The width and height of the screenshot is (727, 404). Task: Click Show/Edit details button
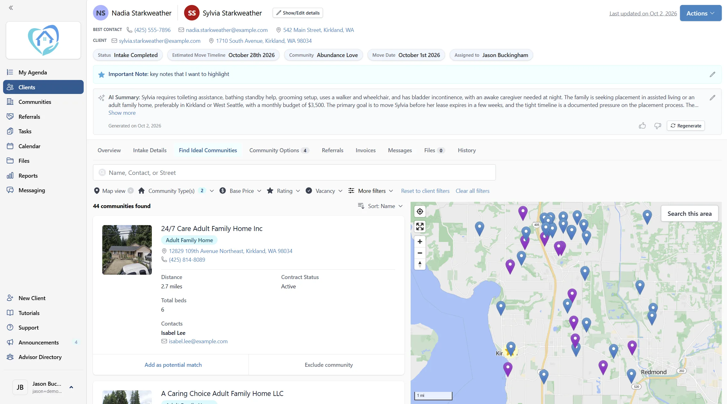pos(298,13)
